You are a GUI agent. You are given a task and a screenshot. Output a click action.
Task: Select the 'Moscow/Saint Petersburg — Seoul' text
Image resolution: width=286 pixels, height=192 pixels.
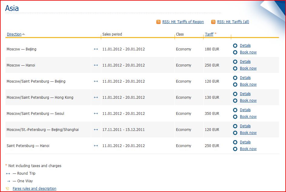coord(35,114)
